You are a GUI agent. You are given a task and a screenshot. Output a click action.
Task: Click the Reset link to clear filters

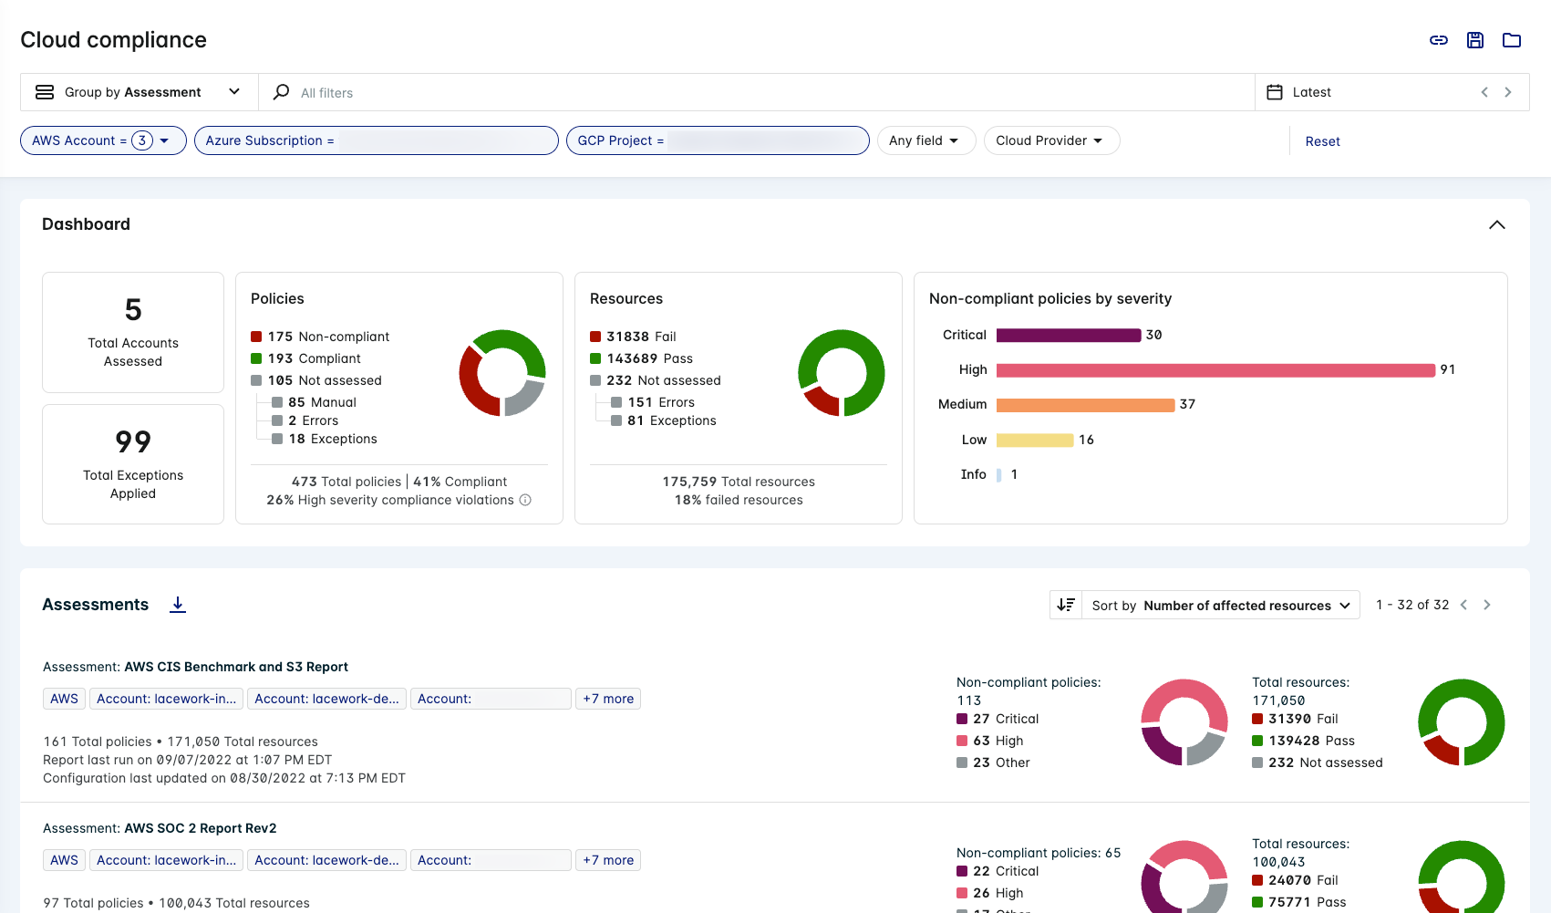pos(1322,140)
